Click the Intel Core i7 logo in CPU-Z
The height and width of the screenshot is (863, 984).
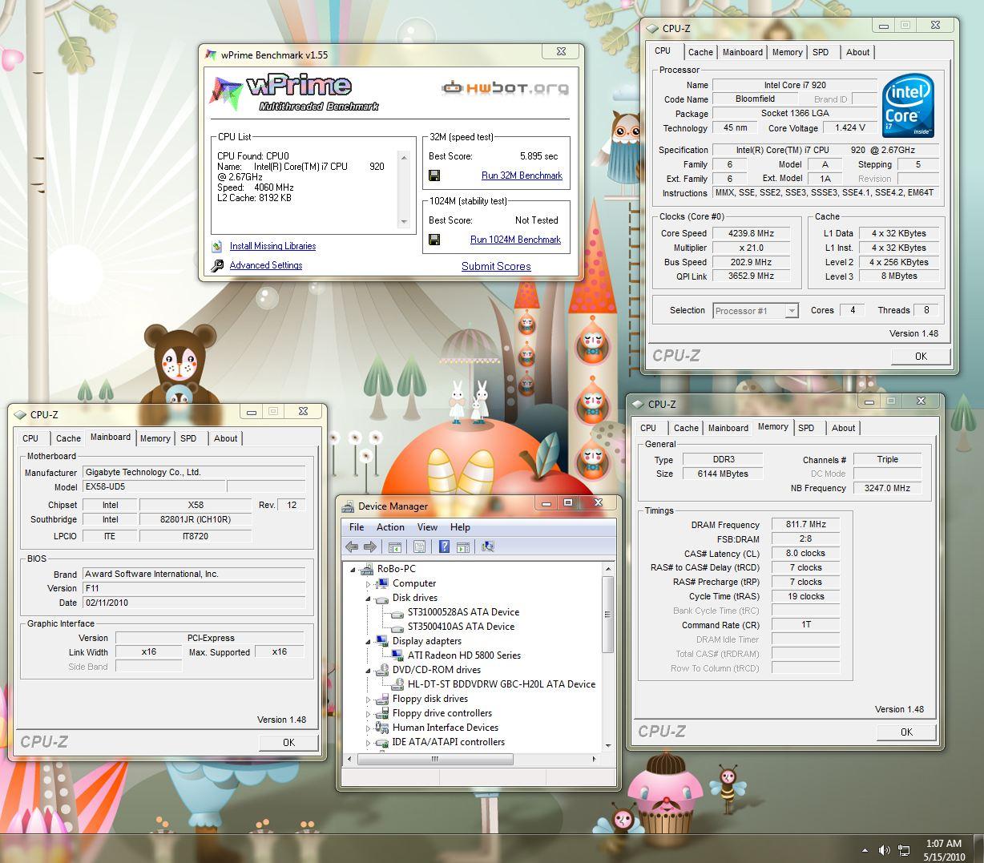(x=908, y=105)
